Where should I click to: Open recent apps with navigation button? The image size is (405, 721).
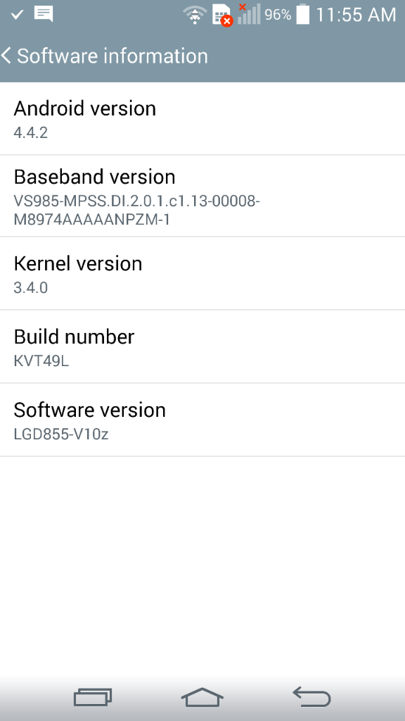pyautogui.click(x=93, y=697)
